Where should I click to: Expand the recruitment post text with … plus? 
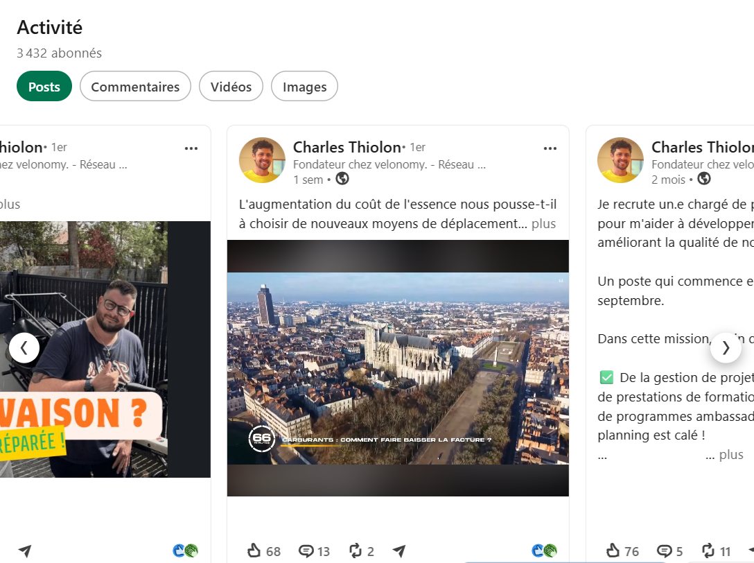tap(725, 455)
